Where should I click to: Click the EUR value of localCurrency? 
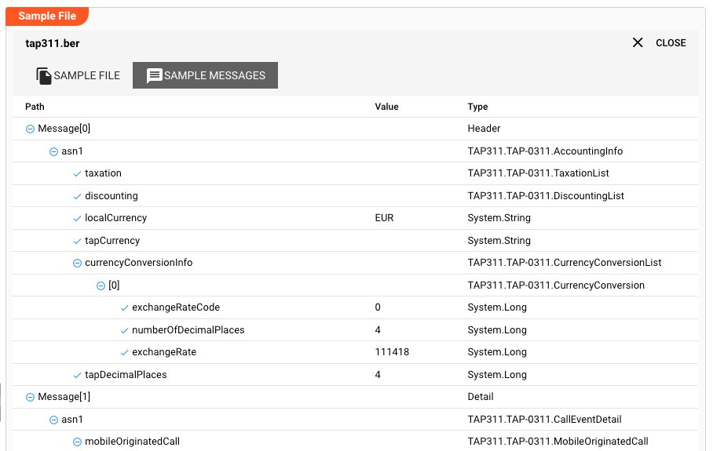(384, 218)
